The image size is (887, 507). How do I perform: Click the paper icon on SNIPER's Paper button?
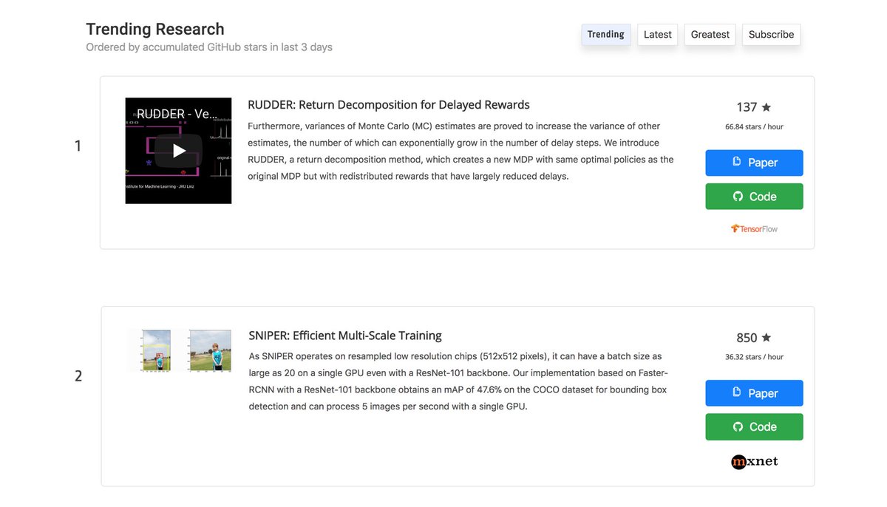[x=738, y=393]
